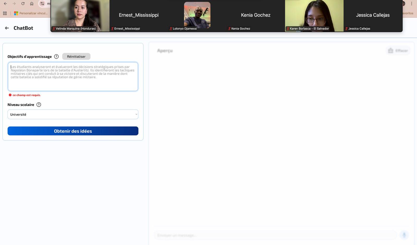Select Karen Borlasca's video thumbnail
Screen dimensions: 417x245
coord(314,16)
